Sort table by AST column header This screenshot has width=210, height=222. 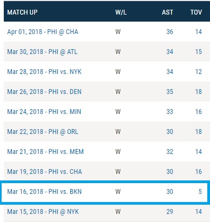pyautogui.click(x=167, y=12)
